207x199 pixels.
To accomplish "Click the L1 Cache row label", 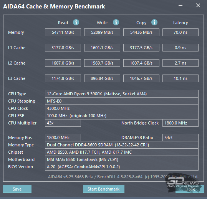I will point(17,48).
